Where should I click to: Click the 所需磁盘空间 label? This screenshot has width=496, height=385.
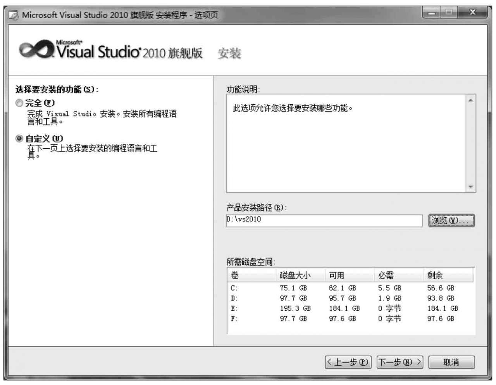251,262
